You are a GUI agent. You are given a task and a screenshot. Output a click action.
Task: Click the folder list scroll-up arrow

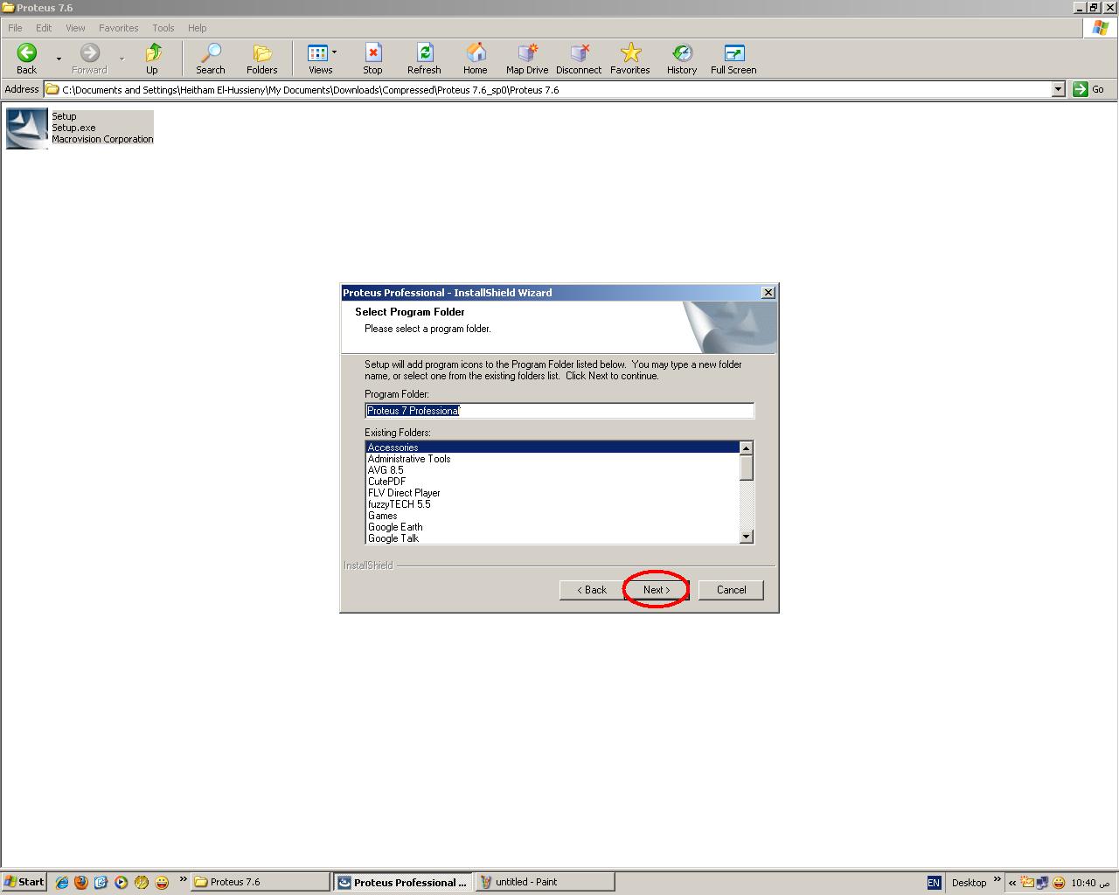click(x=747, y=447)
